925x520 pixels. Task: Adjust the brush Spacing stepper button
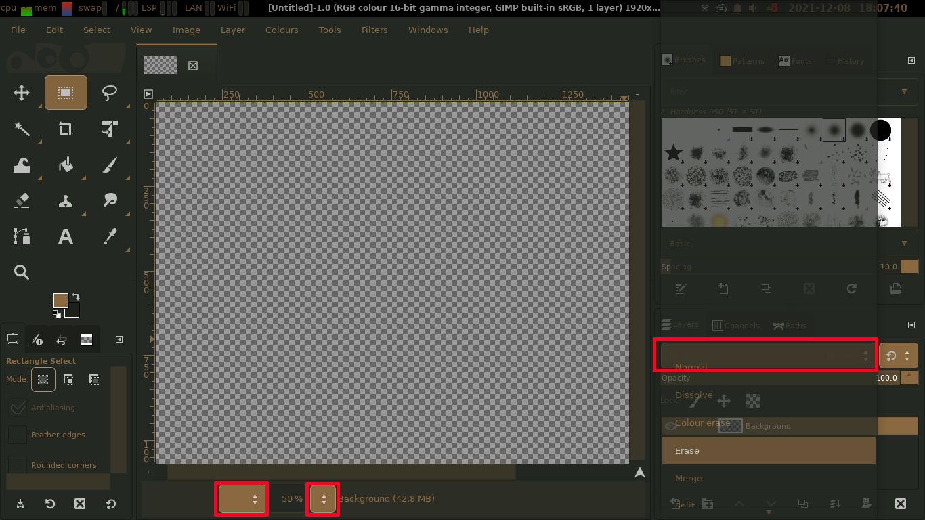click(909, 267)
